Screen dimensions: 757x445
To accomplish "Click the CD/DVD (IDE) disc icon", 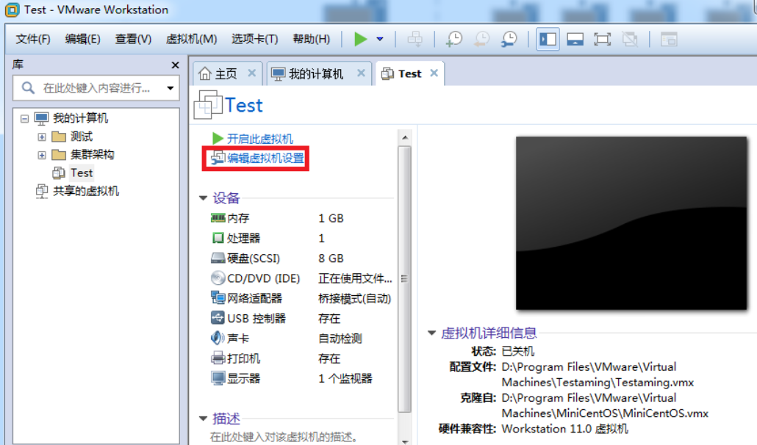I will point(218,278).
